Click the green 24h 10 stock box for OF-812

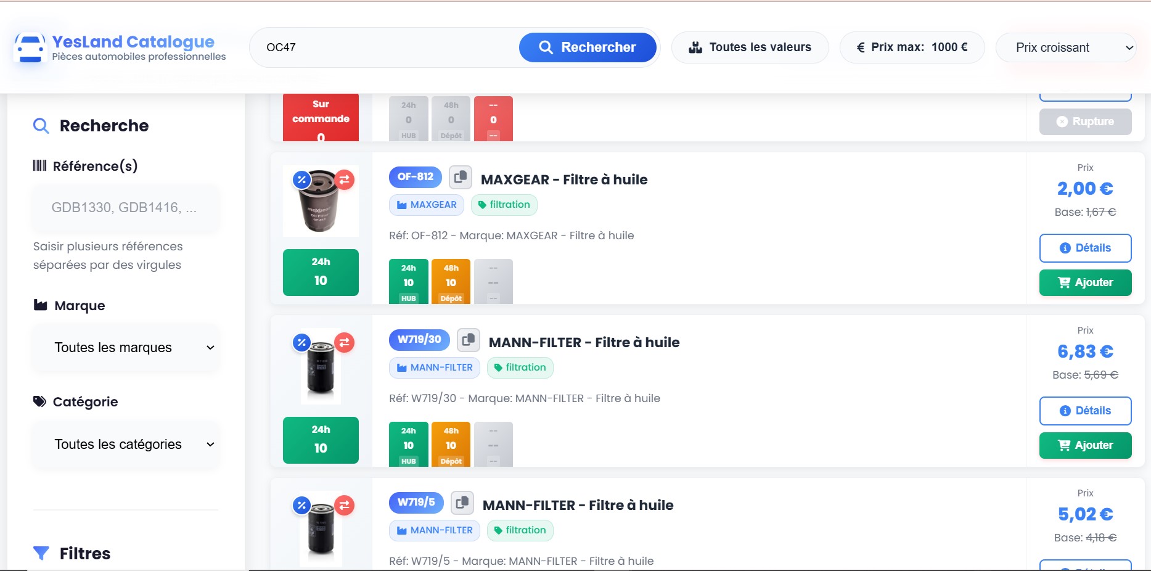(321, 272)
